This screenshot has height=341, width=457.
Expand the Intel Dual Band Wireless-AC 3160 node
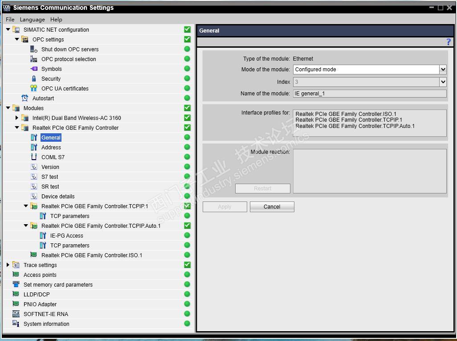pyautogui.click(x=17, y=118)
